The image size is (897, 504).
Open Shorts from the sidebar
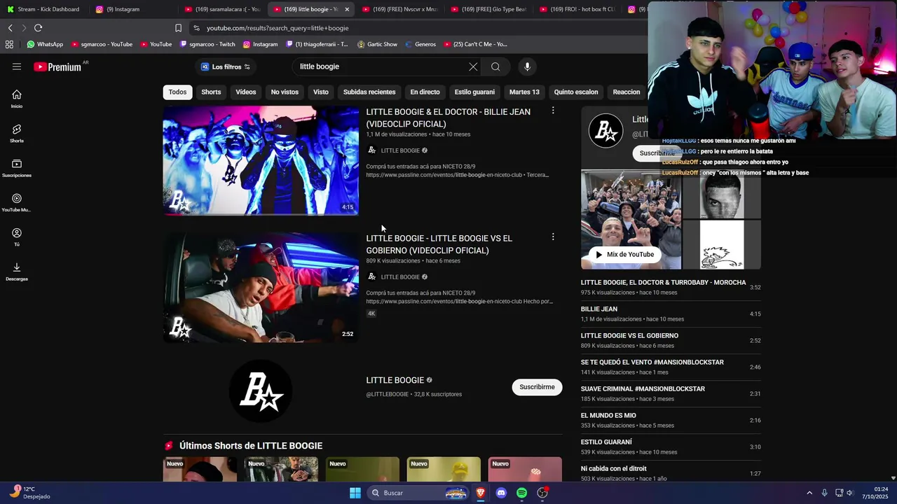17,133
